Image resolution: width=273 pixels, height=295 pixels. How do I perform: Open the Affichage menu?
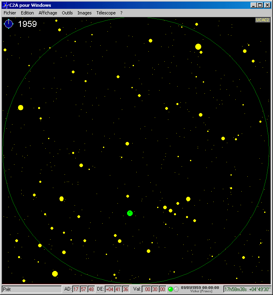coord(48,13)
